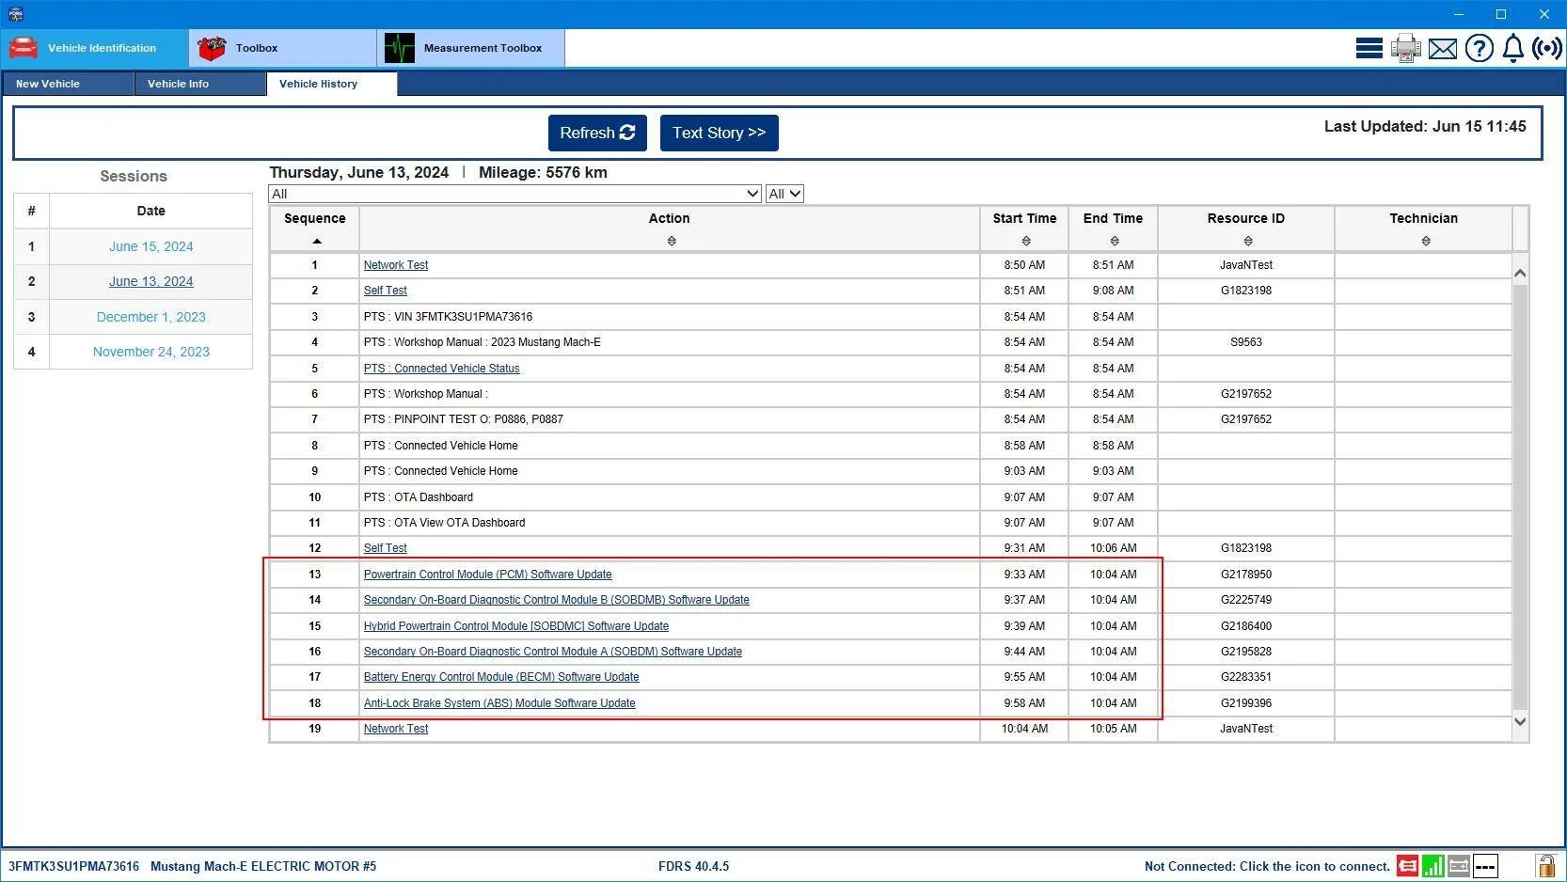Open Anti-Lock Brake System (ABS) Module update link
The width and height of the screenshot is (1567, 882).
[499, 703]
